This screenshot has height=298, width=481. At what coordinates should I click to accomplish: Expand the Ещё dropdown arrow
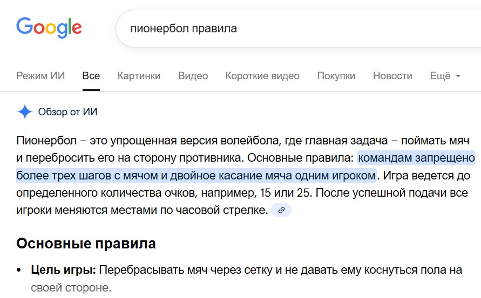(x=458, y=76)
